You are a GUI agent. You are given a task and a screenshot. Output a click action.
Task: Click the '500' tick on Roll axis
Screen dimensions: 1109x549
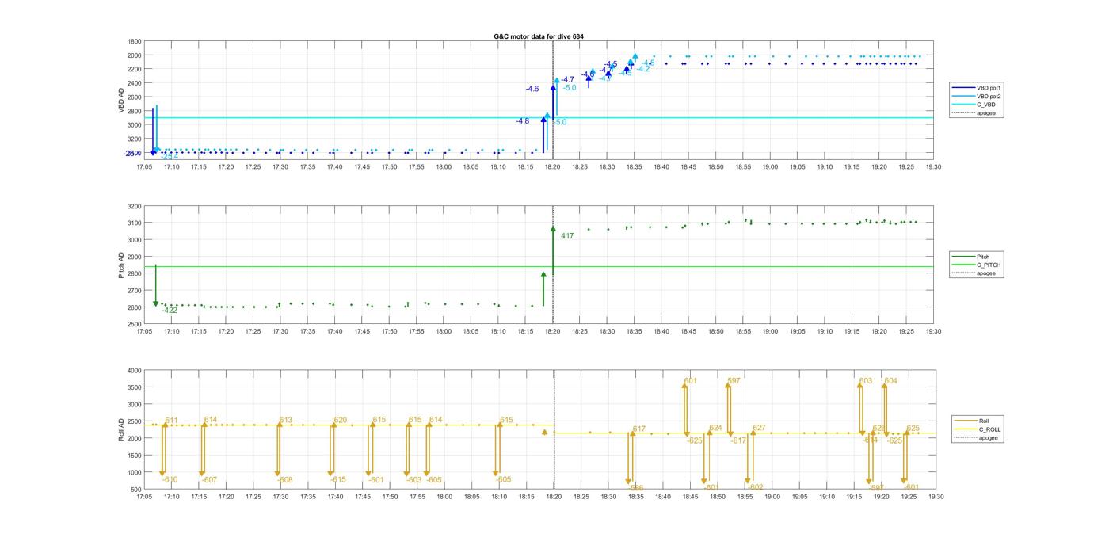click(135, 490)
